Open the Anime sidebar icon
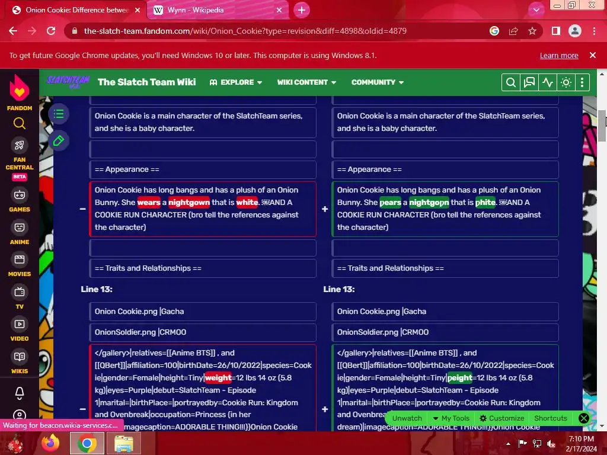The width and height of the screenshot is (607, 455). click(20, 227)
